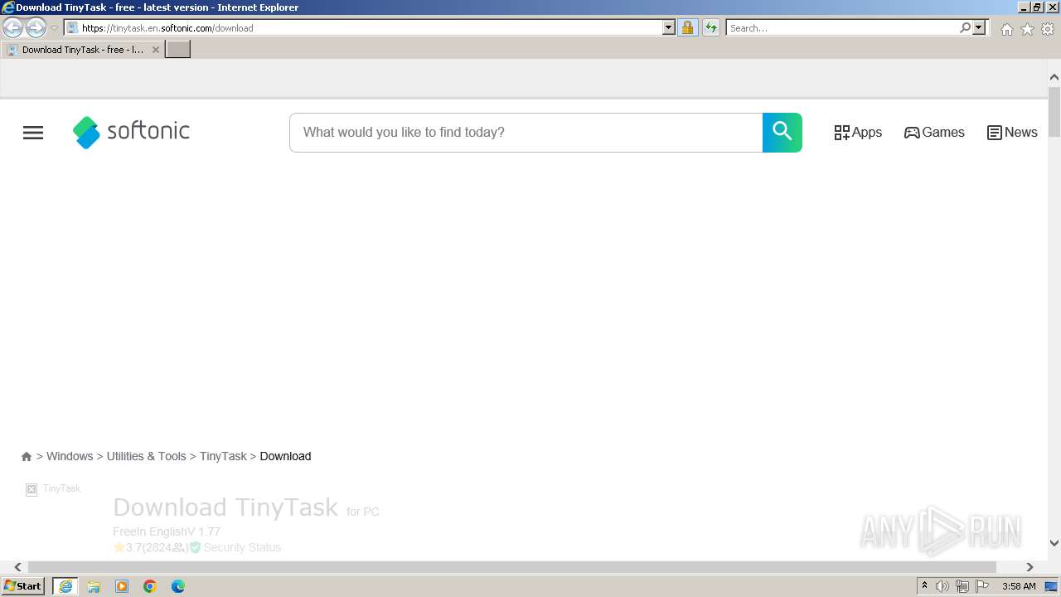Viewport: 1061px width, 597px height.
Task: Open the Tools gear icon
Action: [x=1048, y=29]
